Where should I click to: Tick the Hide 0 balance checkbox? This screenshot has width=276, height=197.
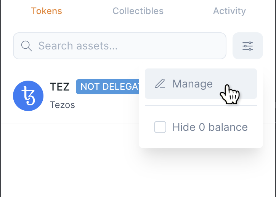click(160, 127)
